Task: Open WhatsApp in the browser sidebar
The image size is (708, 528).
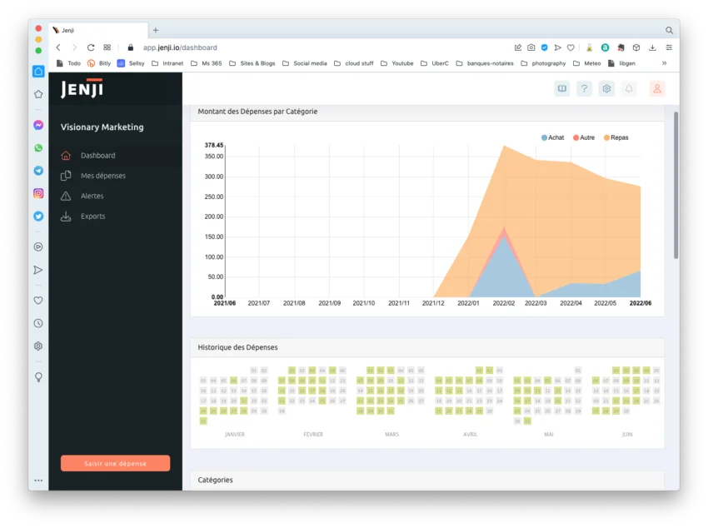Action: (38, 147)
